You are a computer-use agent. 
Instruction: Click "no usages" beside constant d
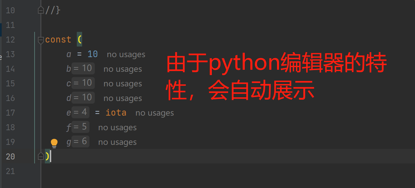tap(123, 98)
